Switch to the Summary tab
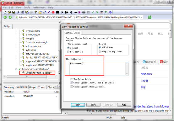The image size is (174, 121). (9, 87)
